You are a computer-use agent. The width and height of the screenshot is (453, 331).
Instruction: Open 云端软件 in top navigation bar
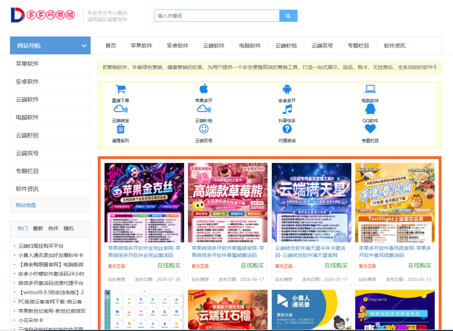[x=214, y=46]
